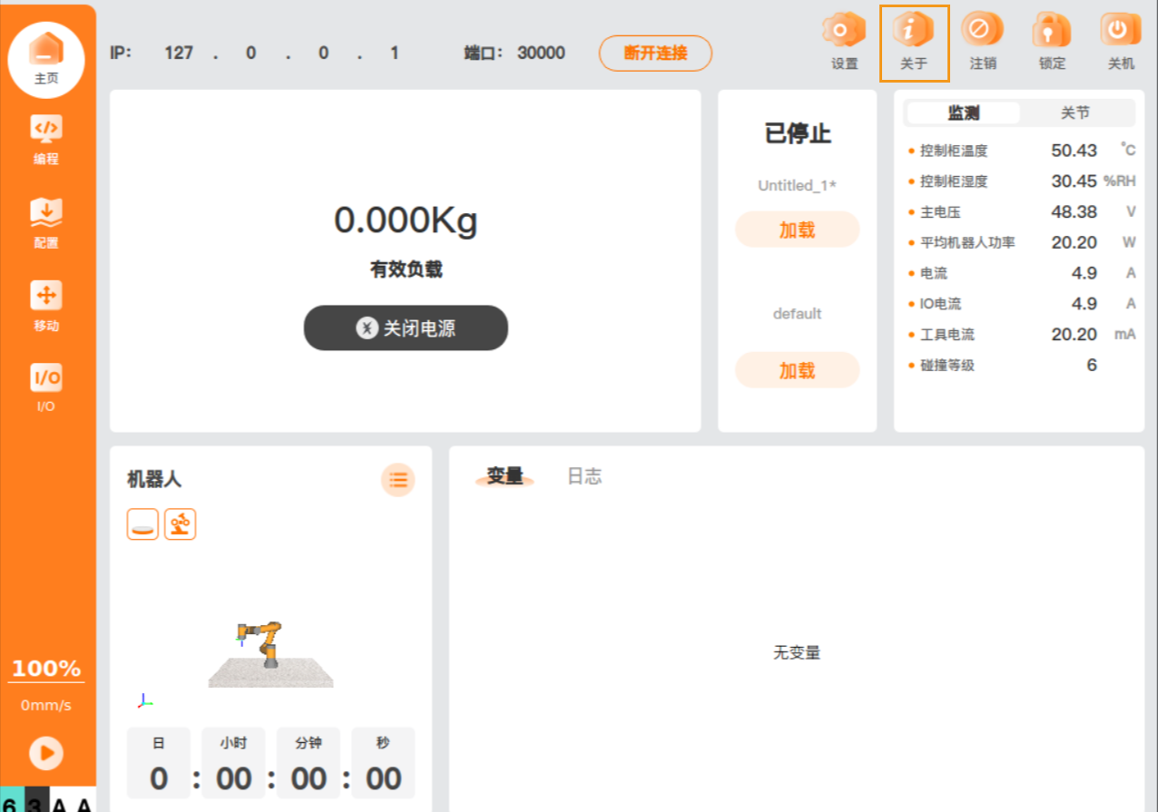Open 设置 settings from top toolbar

(x=844, y=42)
